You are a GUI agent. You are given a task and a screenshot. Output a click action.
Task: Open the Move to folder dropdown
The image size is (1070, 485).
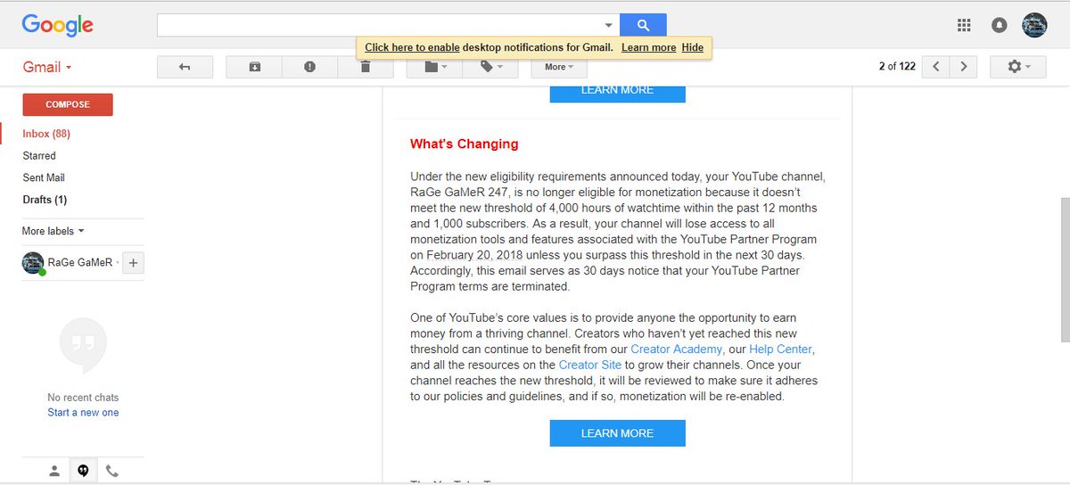click(x=436, y=67)
